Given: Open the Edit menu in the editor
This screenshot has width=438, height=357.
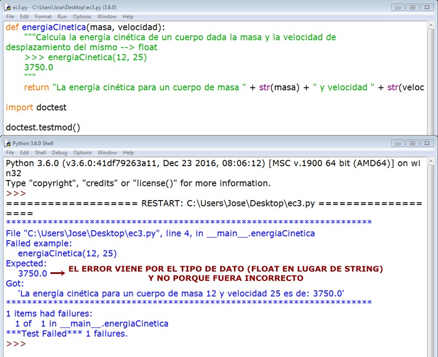Looking at the screenshot, I should click(24, 16).
